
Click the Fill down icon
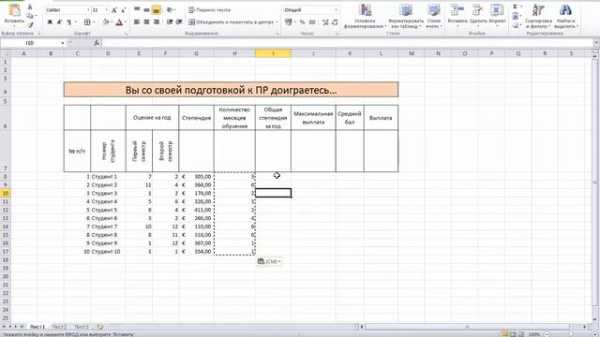tap(516, 16)
